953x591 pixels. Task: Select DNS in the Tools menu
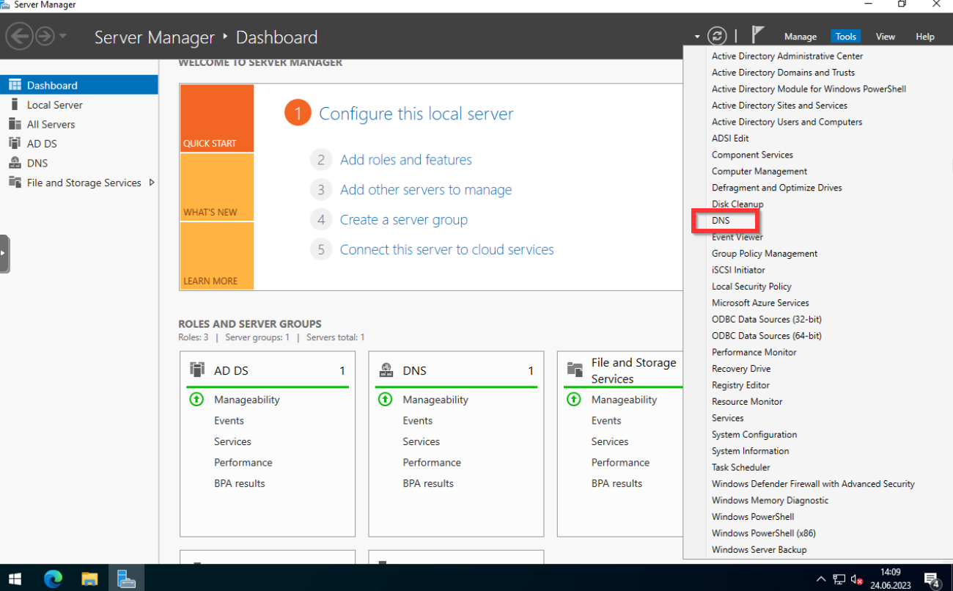[721, 220]
